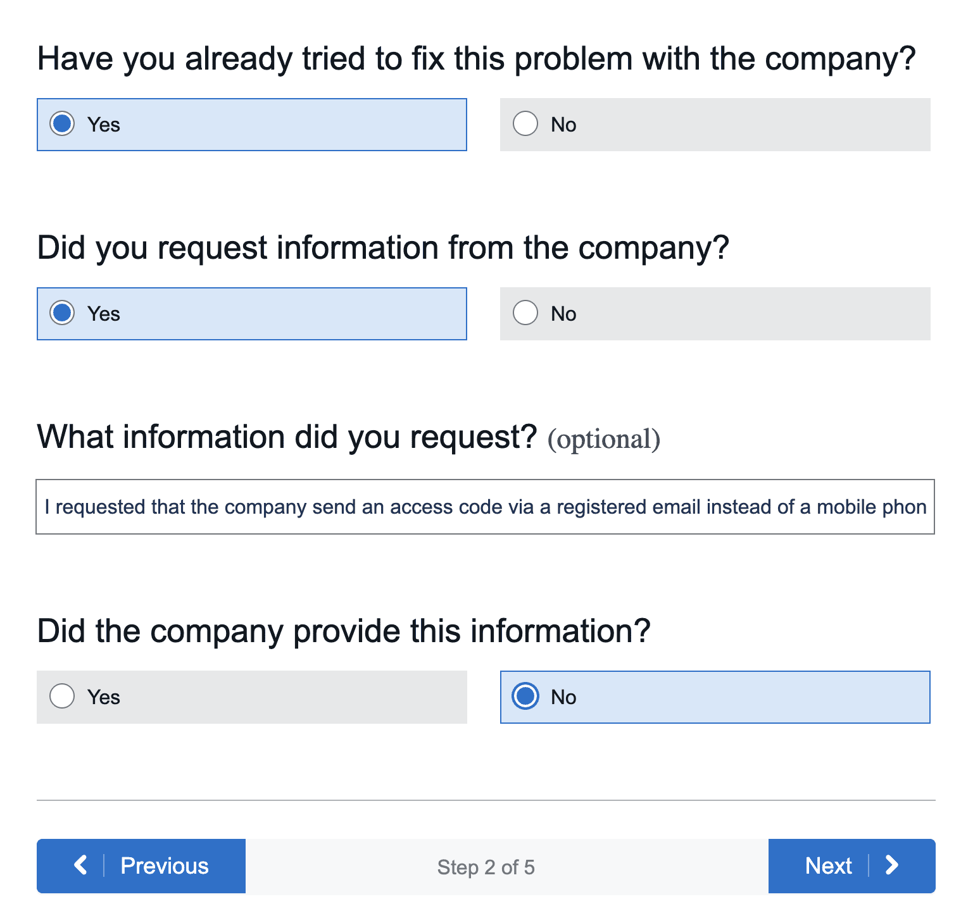
Task: Select No for already tried fixing problem
Action: point(525,124)
